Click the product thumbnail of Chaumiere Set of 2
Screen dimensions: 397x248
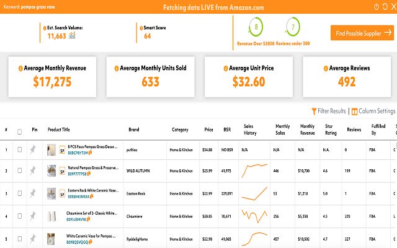(51, 216)
